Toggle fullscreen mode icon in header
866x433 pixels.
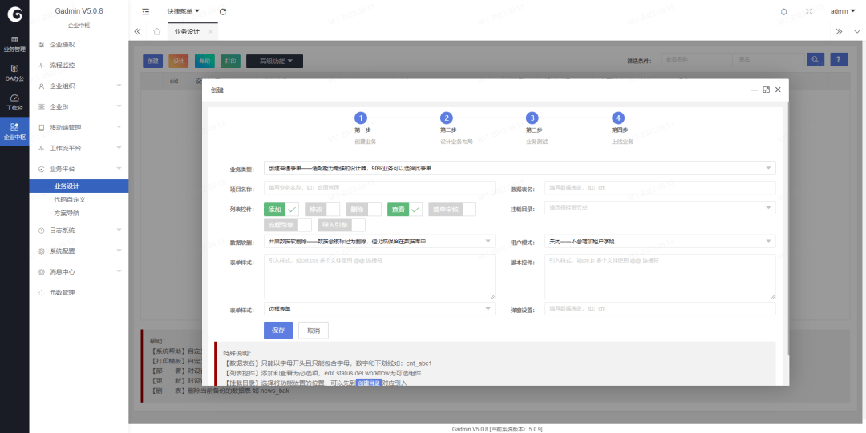click(808, 11)
